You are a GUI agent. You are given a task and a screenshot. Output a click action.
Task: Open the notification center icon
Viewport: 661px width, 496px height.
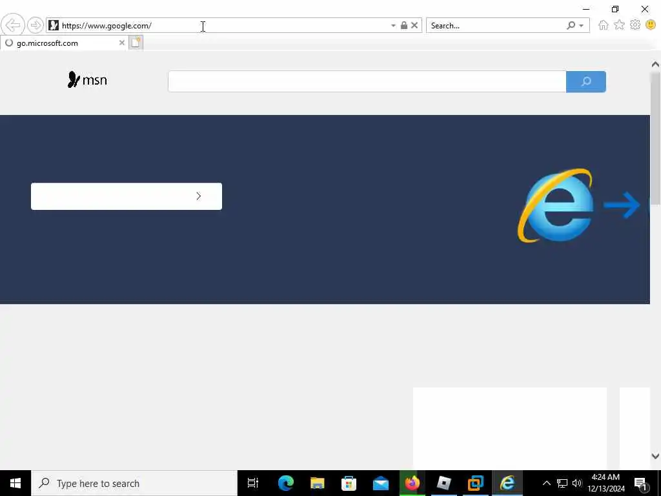640,483
